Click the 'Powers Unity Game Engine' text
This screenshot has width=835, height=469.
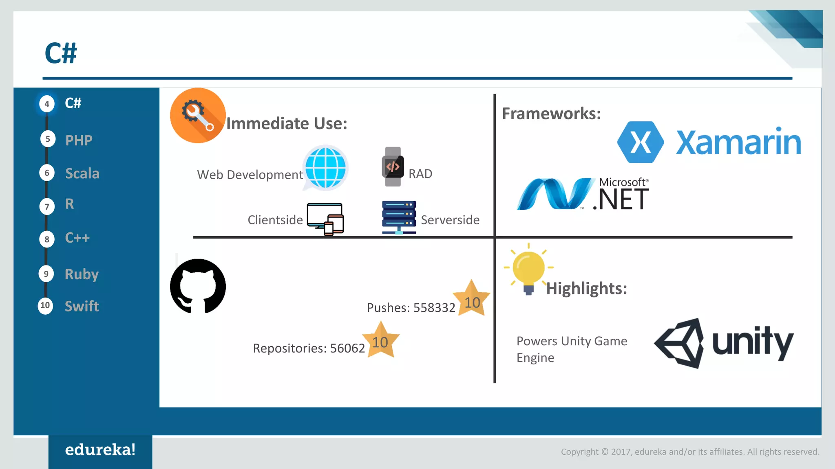572,349
